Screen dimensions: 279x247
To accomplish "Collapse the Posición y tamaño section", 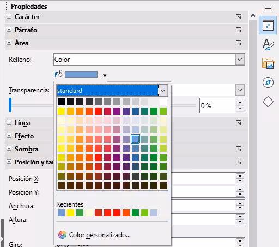I will (9, 162).
